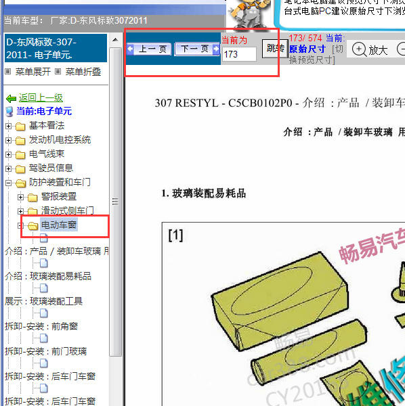The width and height of the screenshot is (405, 406).
Task: Click the 173/ 574 page counter text
Action: point(305,39)
